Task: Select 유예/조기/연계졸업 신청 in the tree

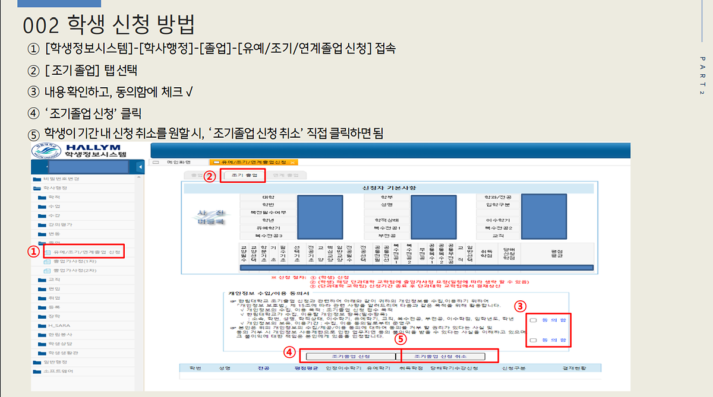Action: point(87,253)
